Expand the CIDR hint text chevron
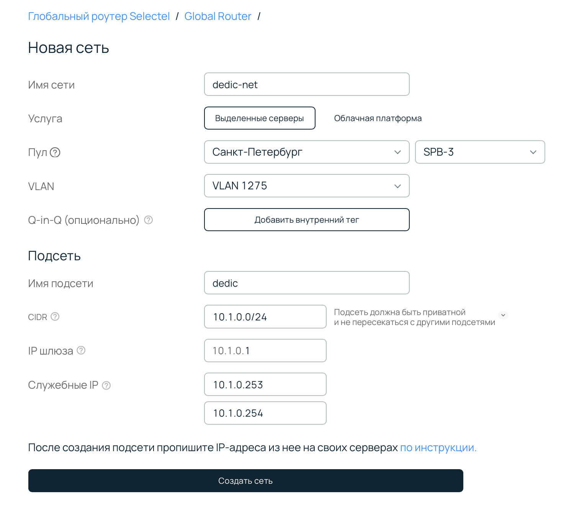This screenshot has width=569, height=519. tap(504, 315)
